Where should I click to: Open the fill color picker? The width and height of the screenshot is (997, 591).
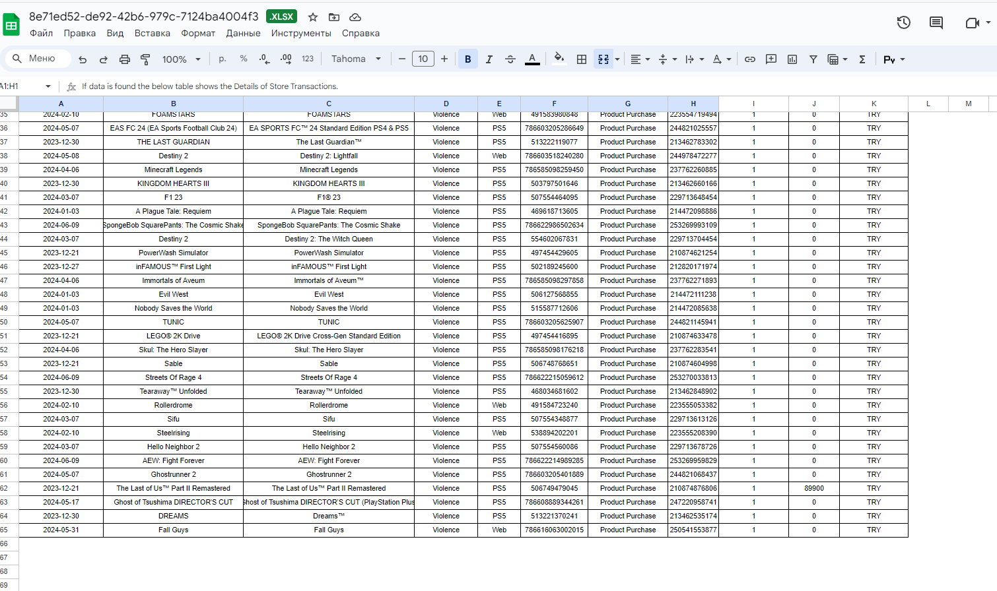point(559,59)
